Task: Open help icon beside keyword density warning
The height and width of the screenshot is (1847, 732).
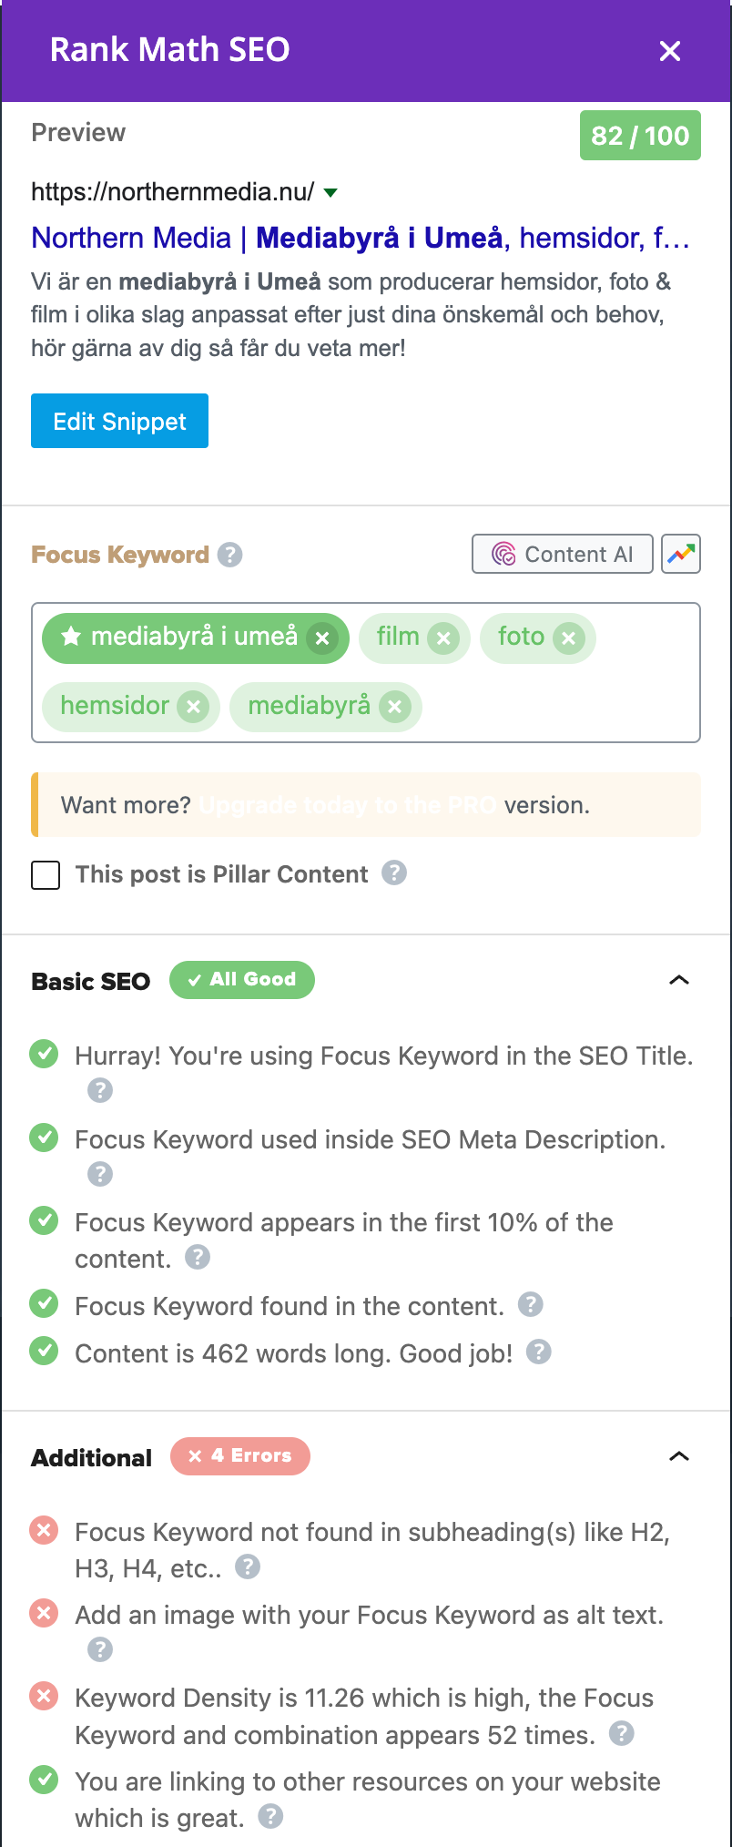Action: coord(621,1733)
